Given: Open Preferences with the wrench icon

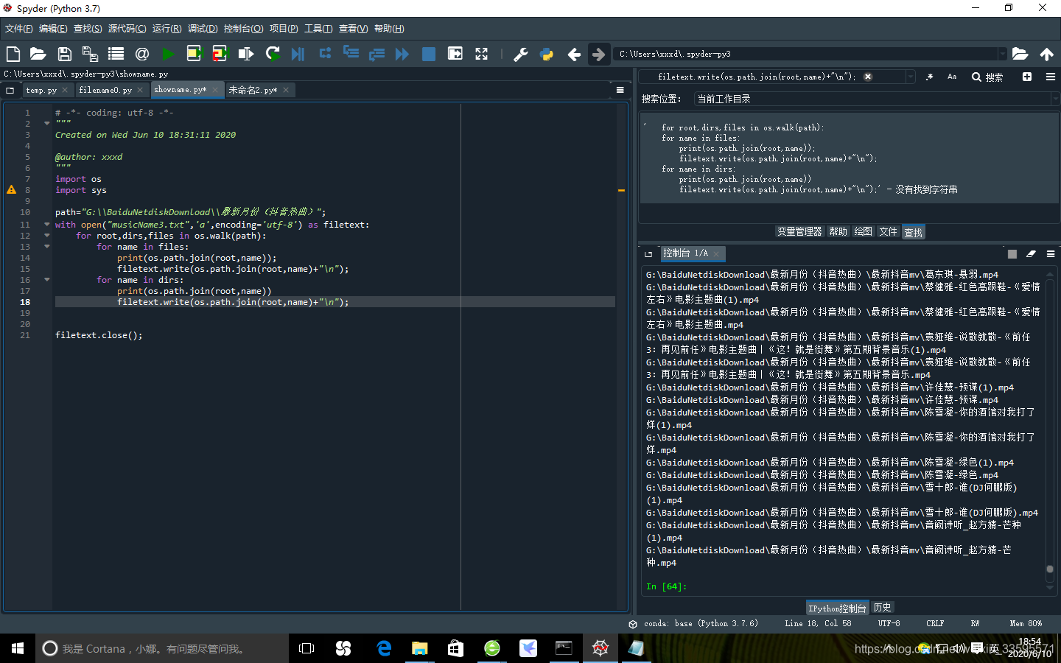Looking at the screenshot, I should click(520, 54).
